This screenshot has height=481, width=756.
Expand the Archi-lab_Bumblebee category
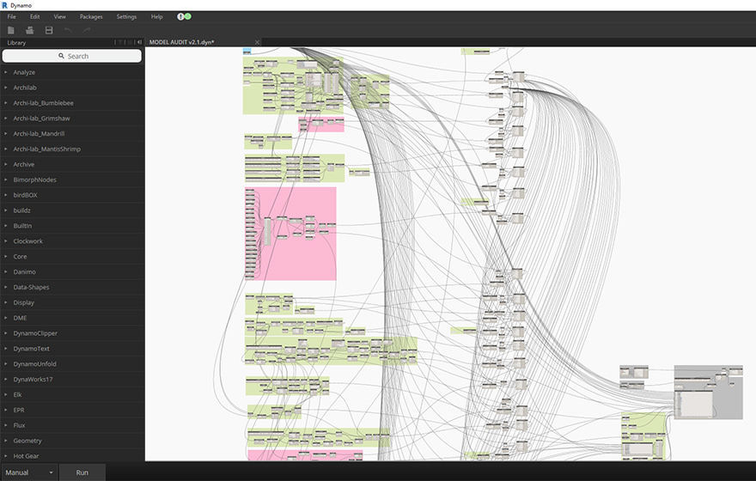pyautogui.click(x=72, y=103)
